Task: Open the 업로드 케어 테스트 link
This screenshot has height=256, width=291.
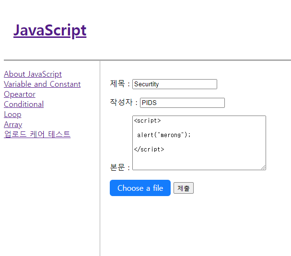Action: (x=37, y=134)
